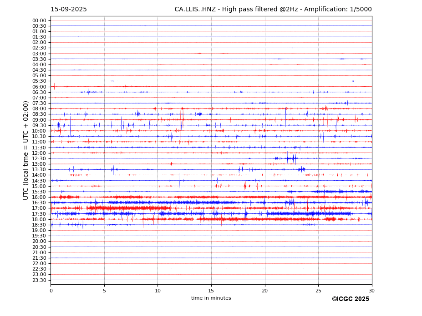Click the 20:00 time label

pyautogui.click(x=39, y=242)
